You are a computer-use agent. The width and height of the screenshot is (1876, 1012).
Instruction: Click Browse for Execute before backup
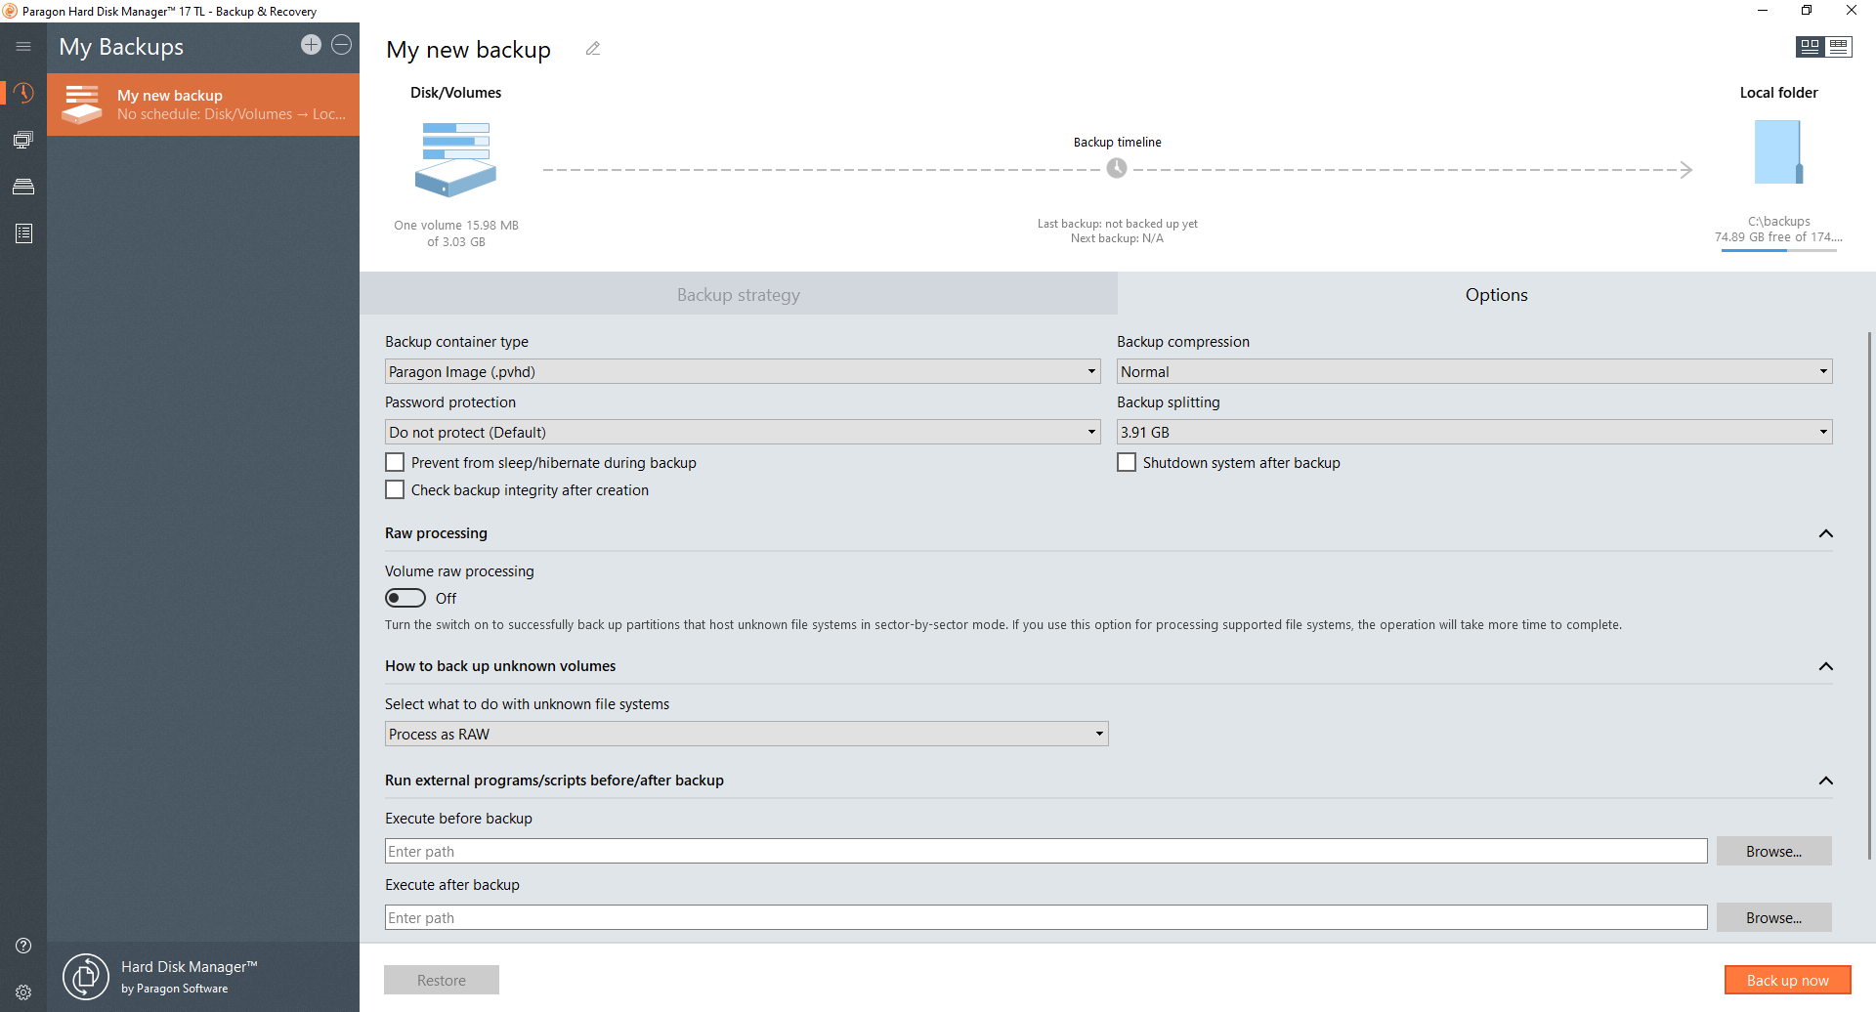[1773, 851]
